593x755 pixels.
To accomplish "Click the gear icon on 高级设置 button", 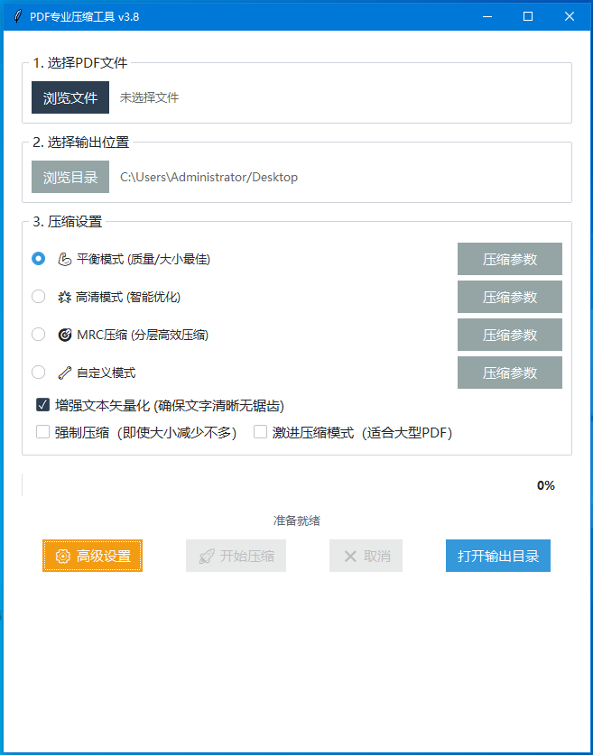I will (62, 556).
